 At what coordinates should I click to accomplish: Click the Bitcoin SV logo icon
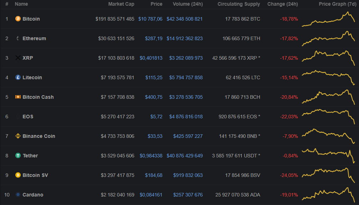coord(18,175)
